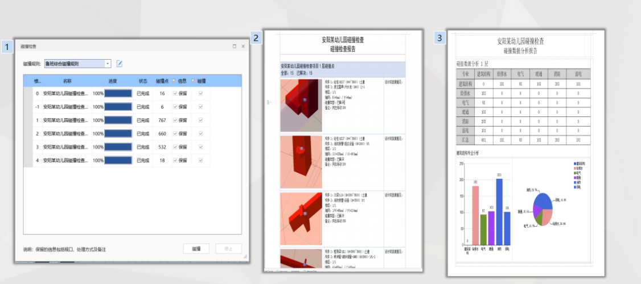This screenshot has width=641, height=284.
Task: Select project name in floor -1 row
Action: click(x=65, y=107)
